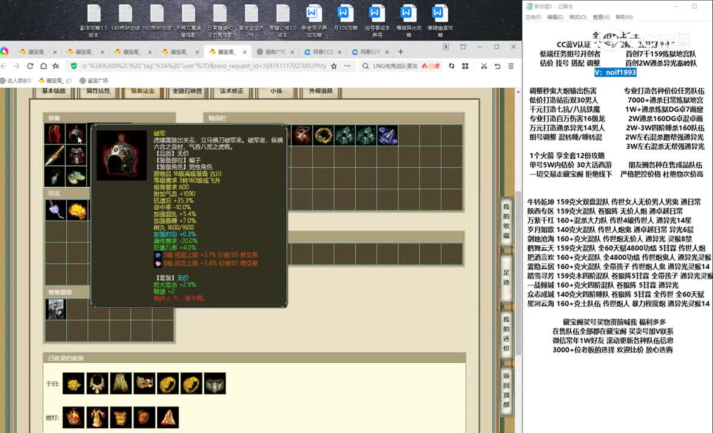Click the golden item under 法宝
The width and height of the screenshot is (713, 433).
click(x=77, y=210)
